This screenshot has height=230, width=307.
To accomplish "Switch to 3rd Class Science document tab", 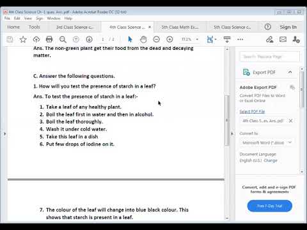I will (75, 27).
